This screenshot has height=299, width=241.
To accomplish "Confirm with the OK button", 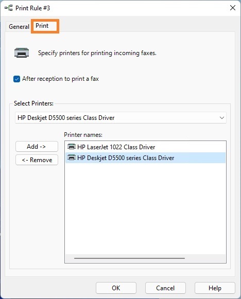I will [x=116, y=288].
